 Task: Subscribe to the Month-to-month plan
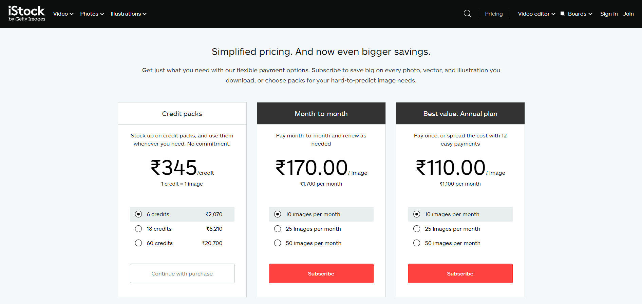tap(321, 273)
